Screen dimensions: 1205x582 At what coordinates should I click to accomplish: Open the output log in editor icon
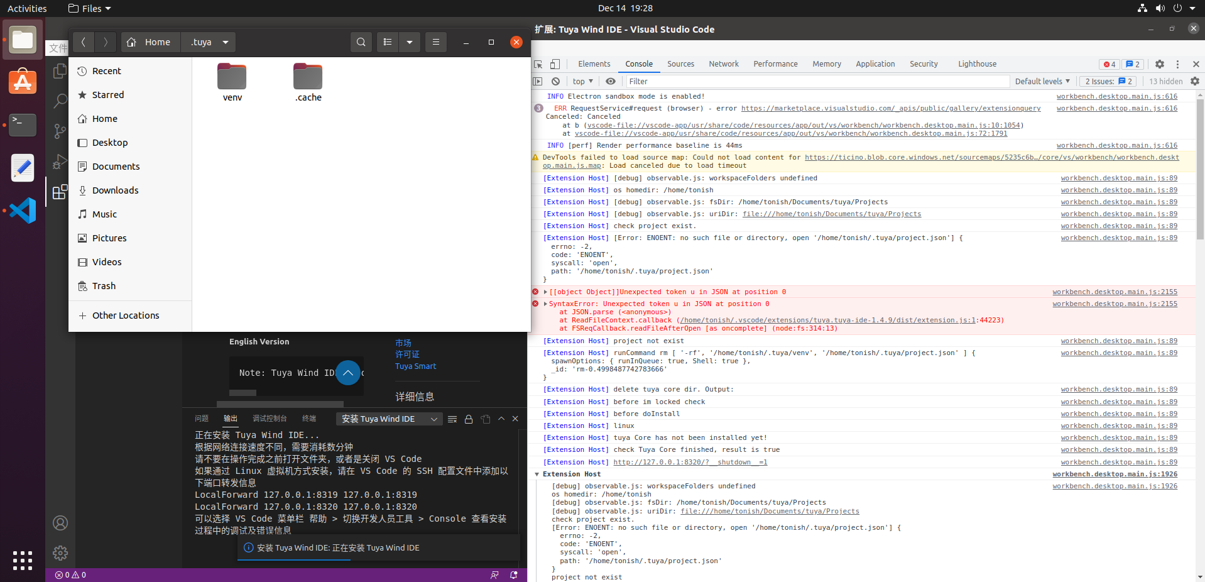coord(486,419)
